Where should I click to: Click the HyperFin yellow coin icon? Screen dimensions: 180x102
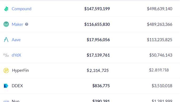point(6,70)
